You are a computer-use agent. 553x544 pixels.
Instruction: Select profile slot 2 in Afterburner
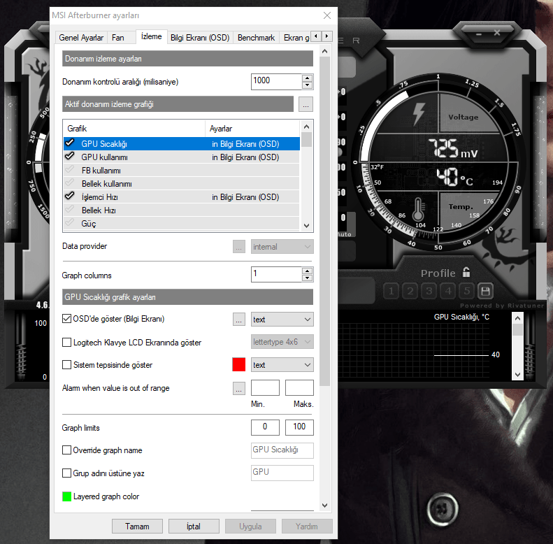pos(410,291)
